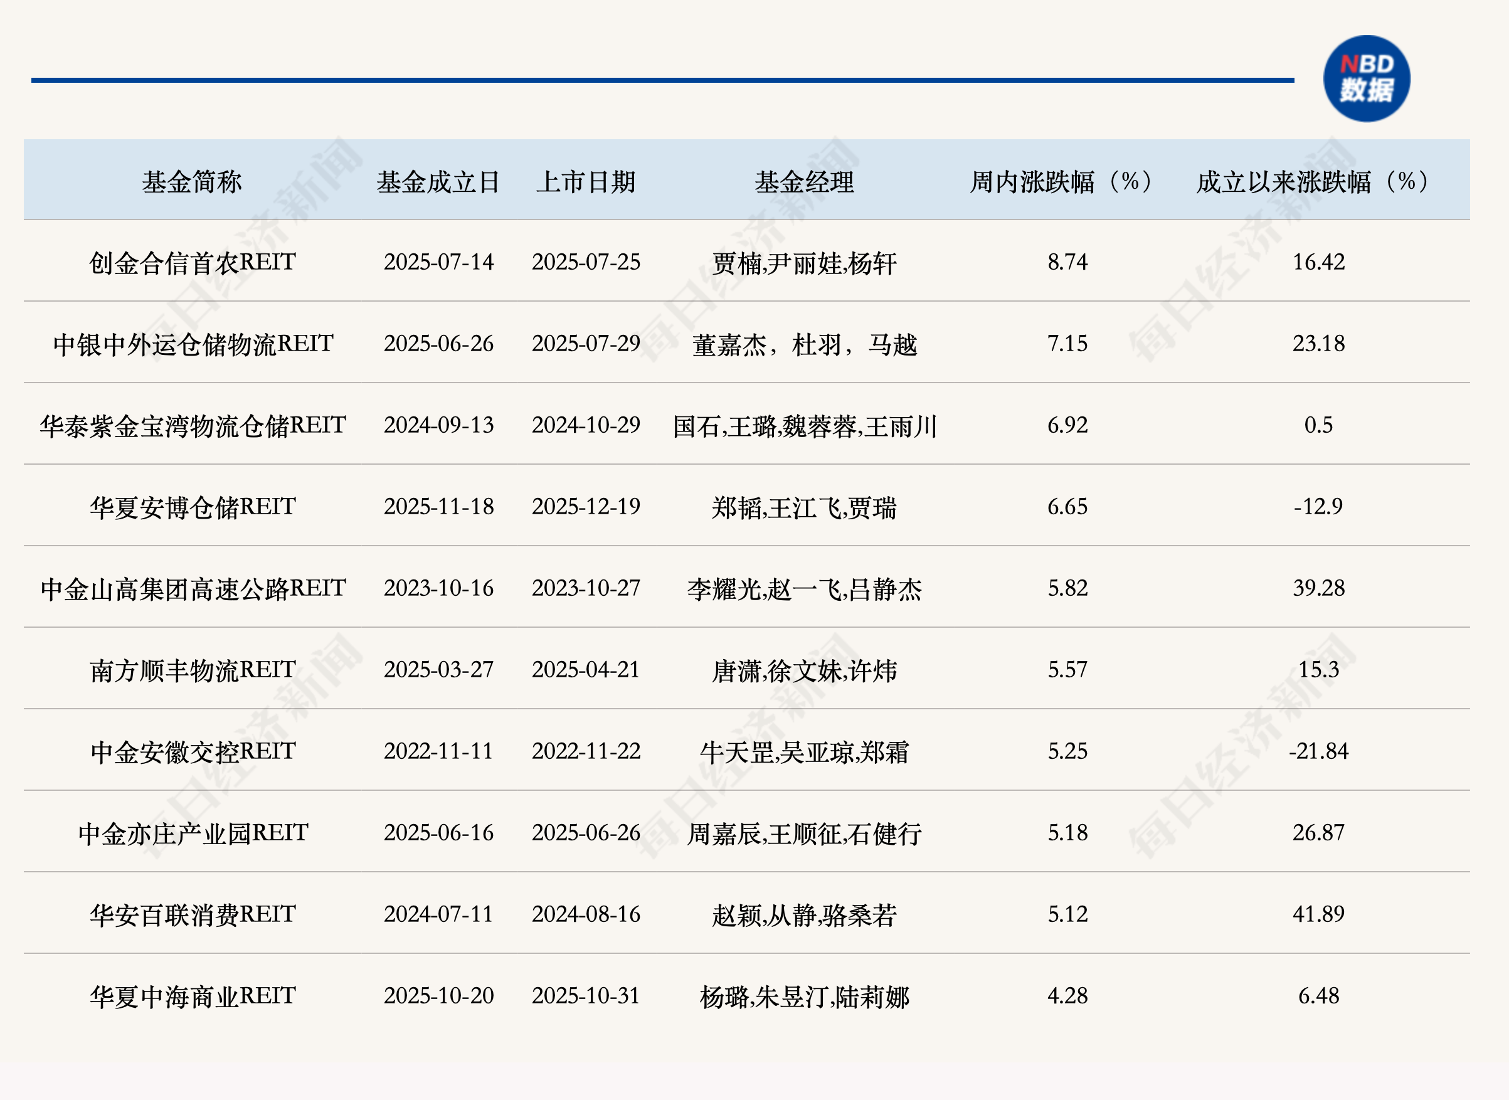
Task: Click manager cell 唐潇,徐文妹,许炜
Action: tap(805, 671)
